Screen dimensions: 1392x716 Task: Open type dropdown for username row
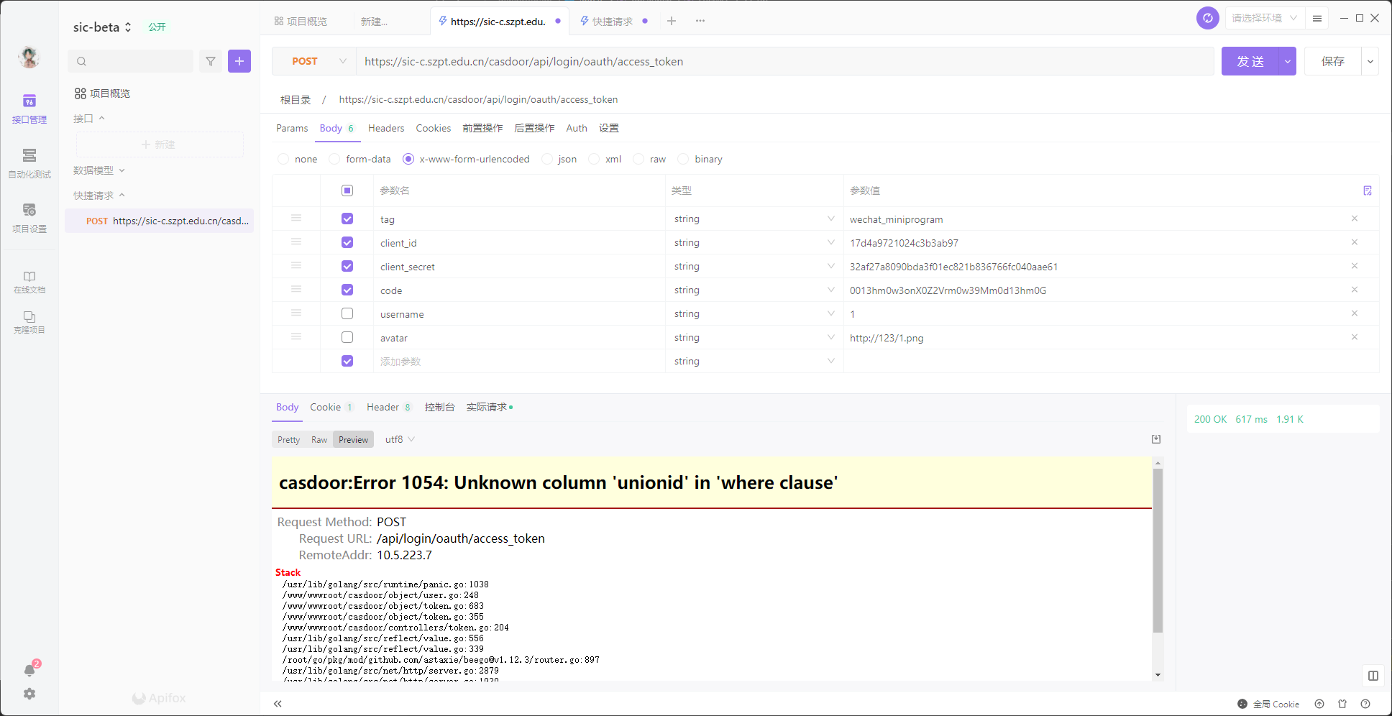point(754,313)
